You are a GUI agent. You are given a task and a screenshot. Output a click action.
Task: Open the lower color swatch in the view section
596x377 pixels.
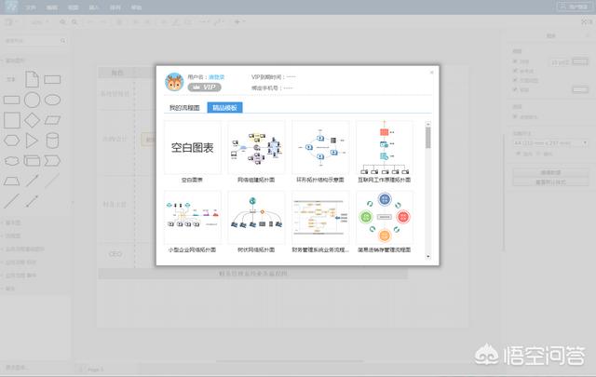(x=580, y=89)
